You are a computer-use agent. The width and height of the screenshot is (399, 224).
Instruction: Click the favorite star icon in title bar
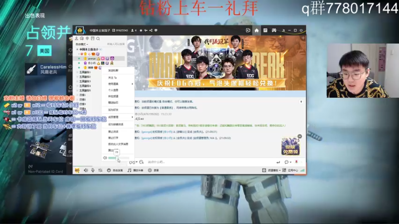coord(141,30)
